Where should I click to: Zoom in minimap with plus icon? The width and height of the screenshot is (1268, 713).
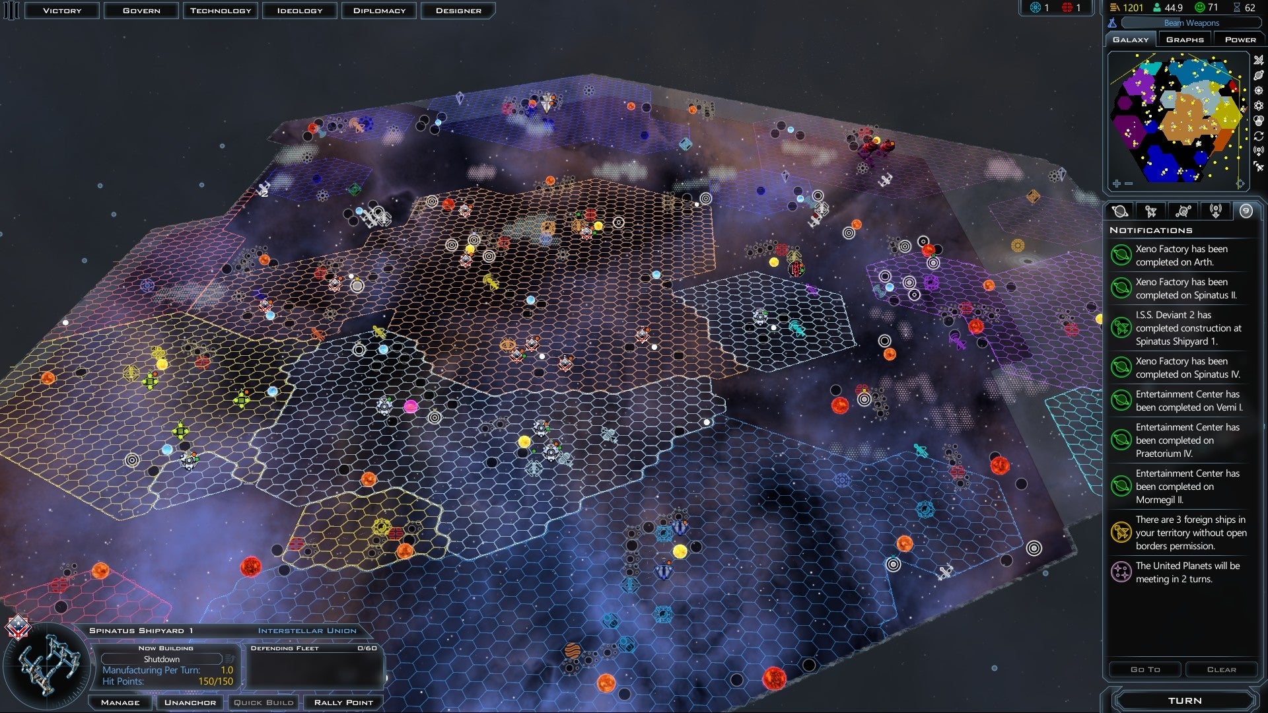(1117, 184)
